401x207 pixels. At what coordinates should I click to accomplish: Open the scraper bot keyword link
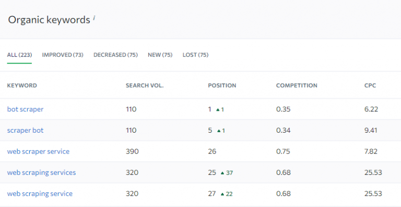[25, 131]
